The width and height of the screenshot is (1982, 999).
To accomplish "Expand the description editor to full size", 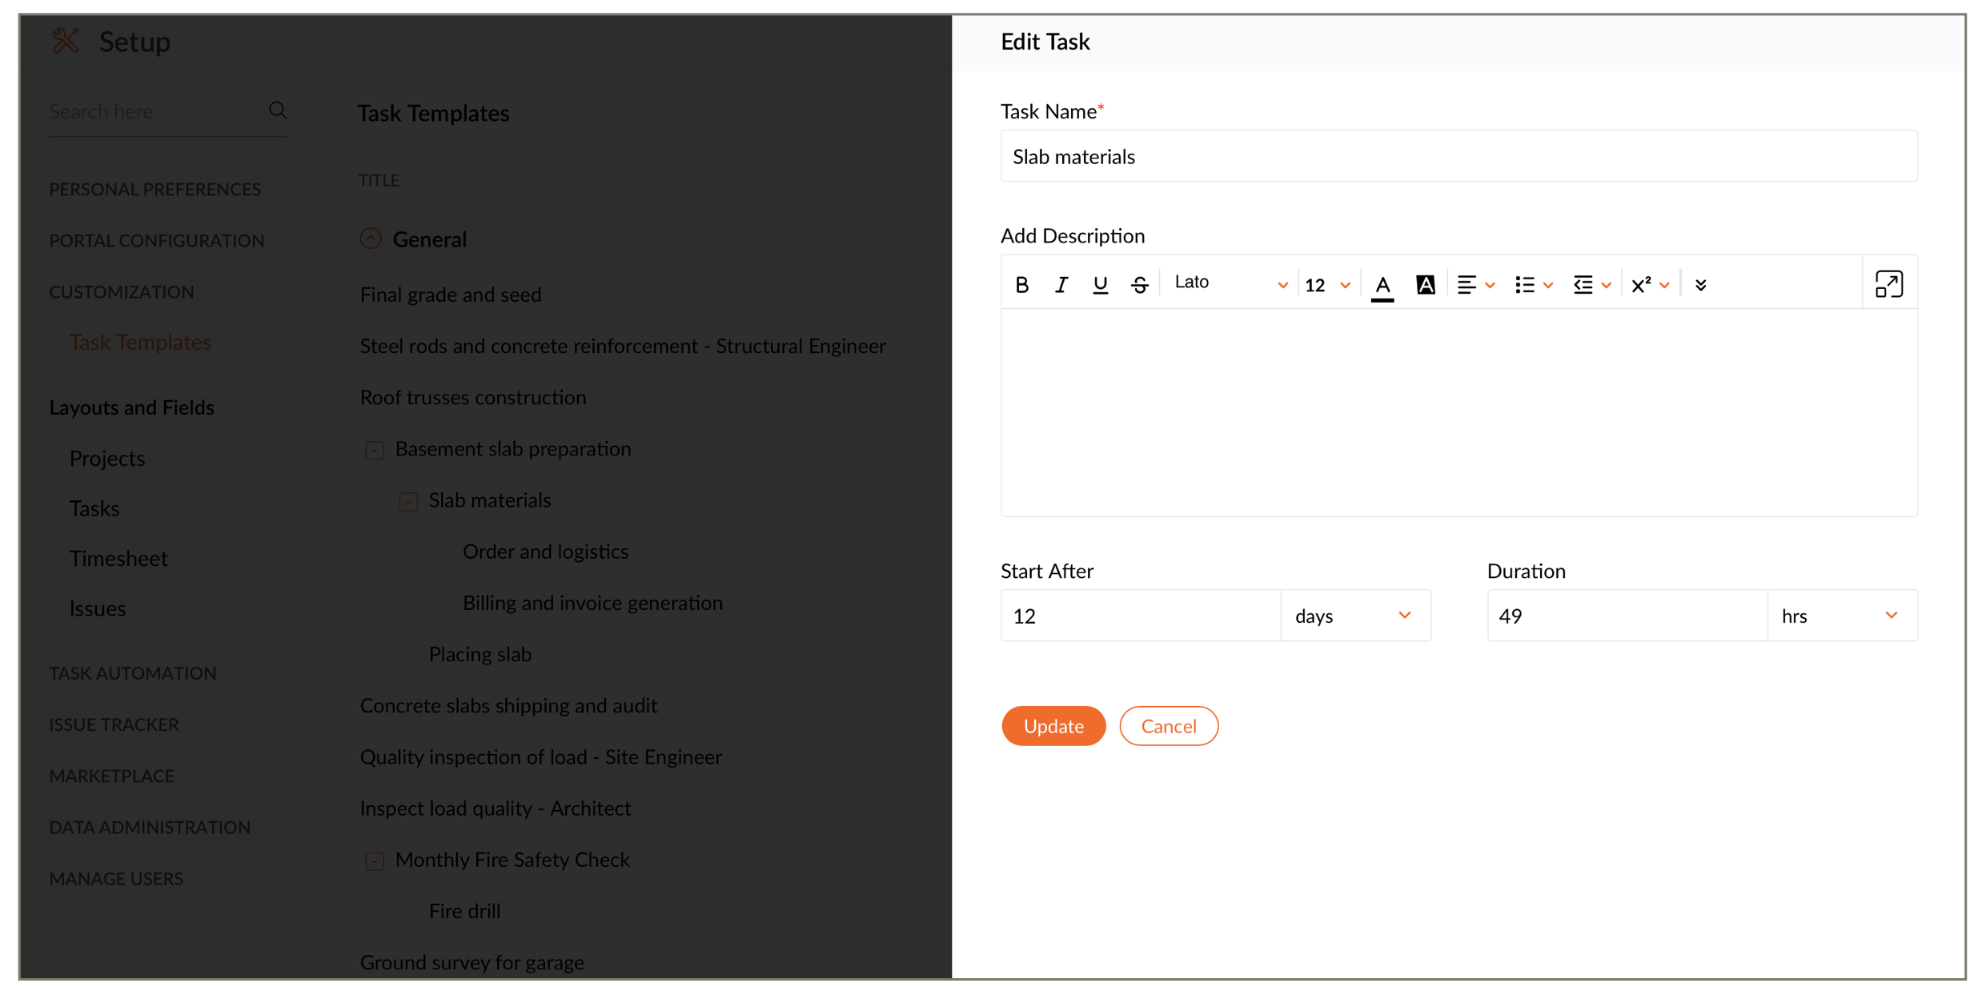I will point(1888,284).
